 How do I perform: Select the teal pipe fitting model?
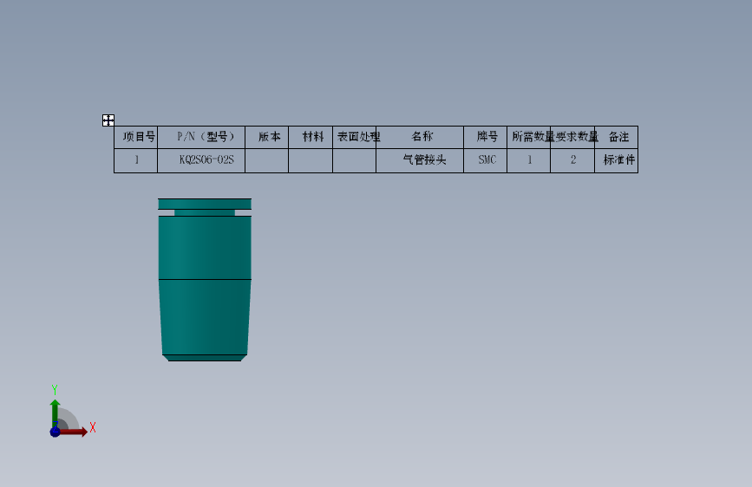(205, 279)
